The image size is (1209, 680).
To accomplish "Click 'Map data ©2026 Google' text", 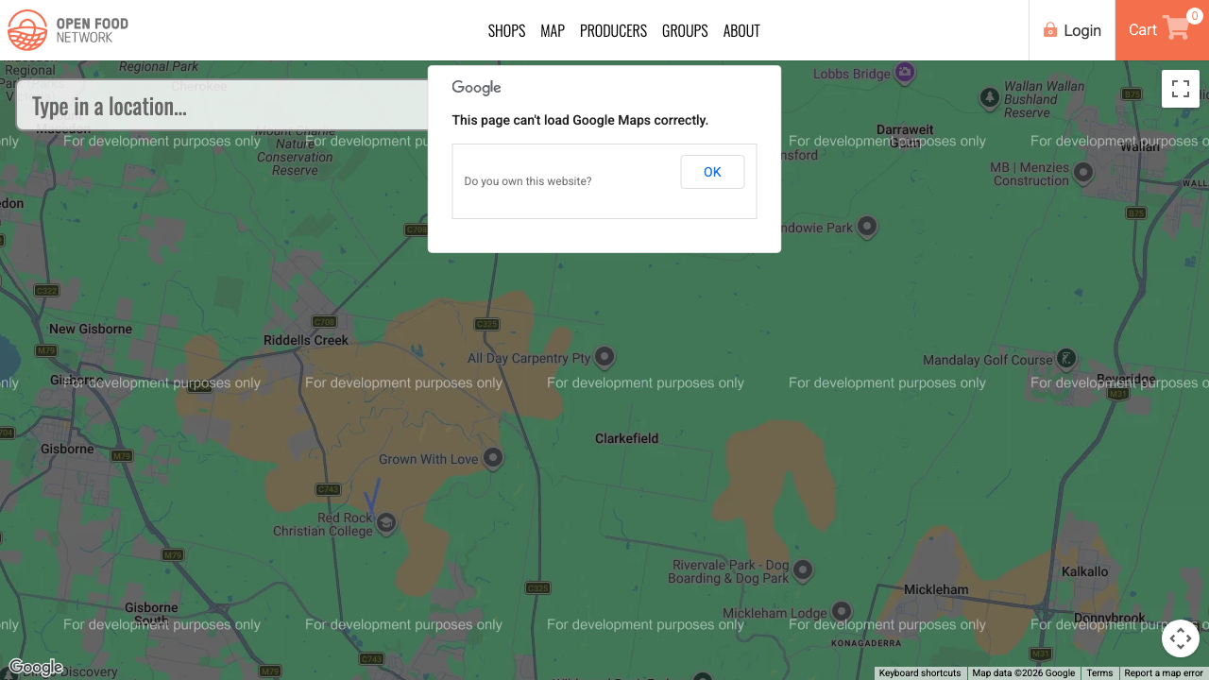I will coord(1024,673).
